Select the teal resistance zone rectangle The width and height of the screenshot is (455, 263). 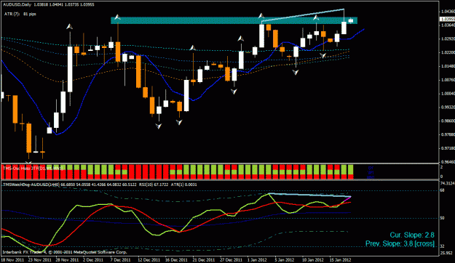click(234, 20)
